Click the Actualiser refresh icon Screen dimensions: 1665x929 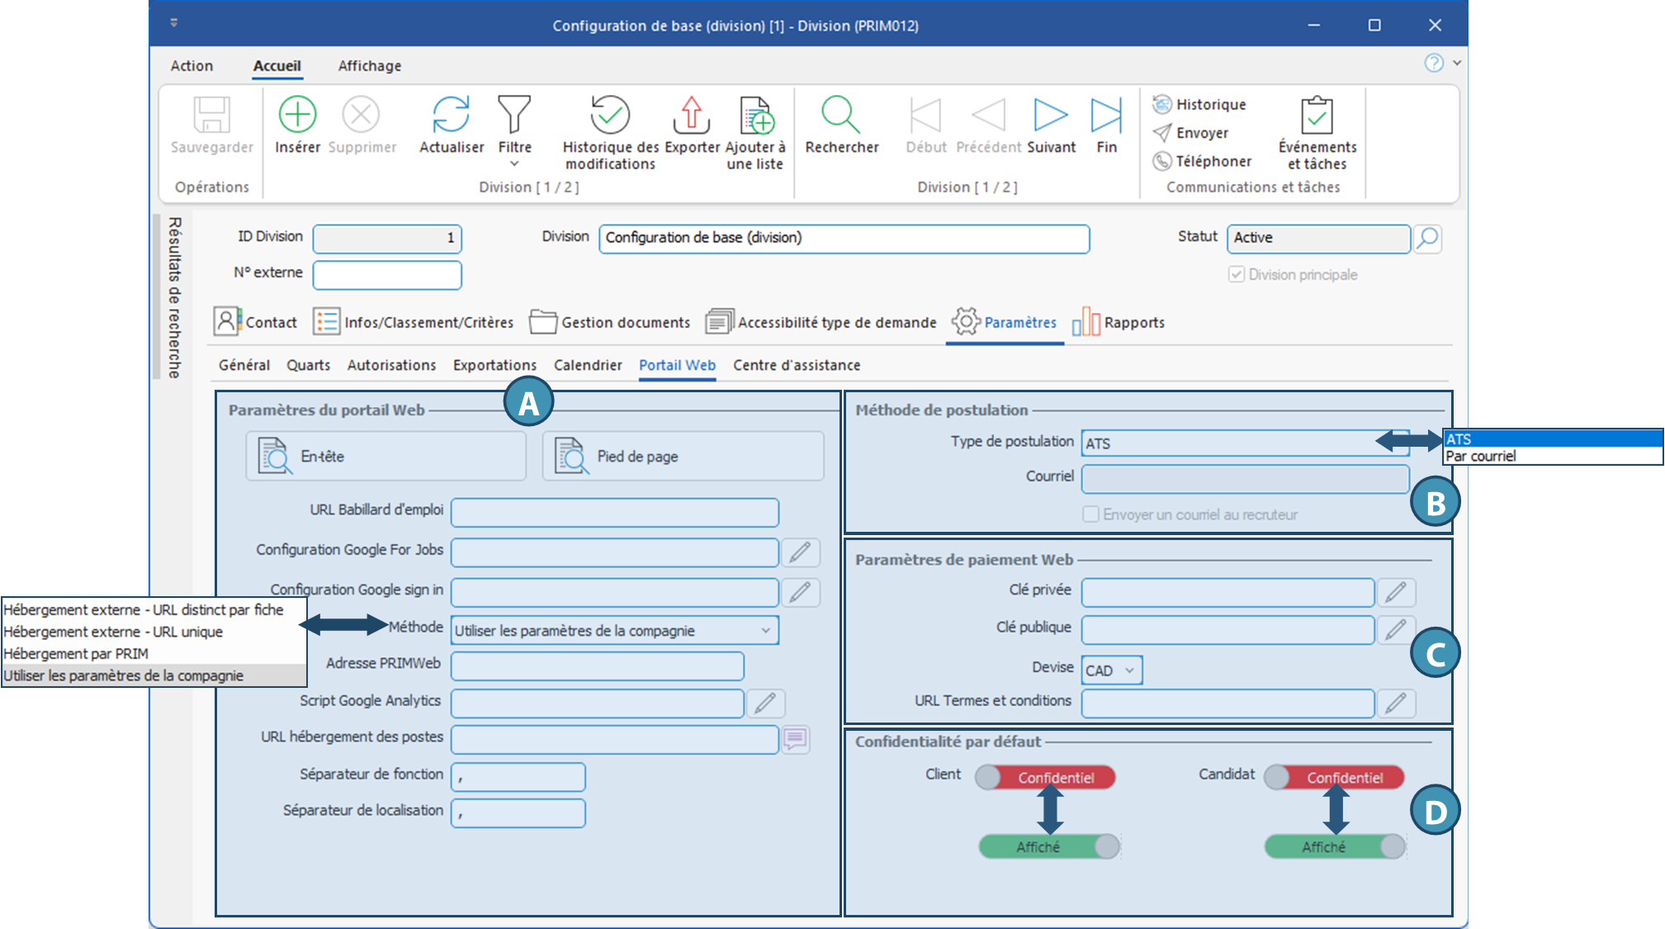pos(451,115)
